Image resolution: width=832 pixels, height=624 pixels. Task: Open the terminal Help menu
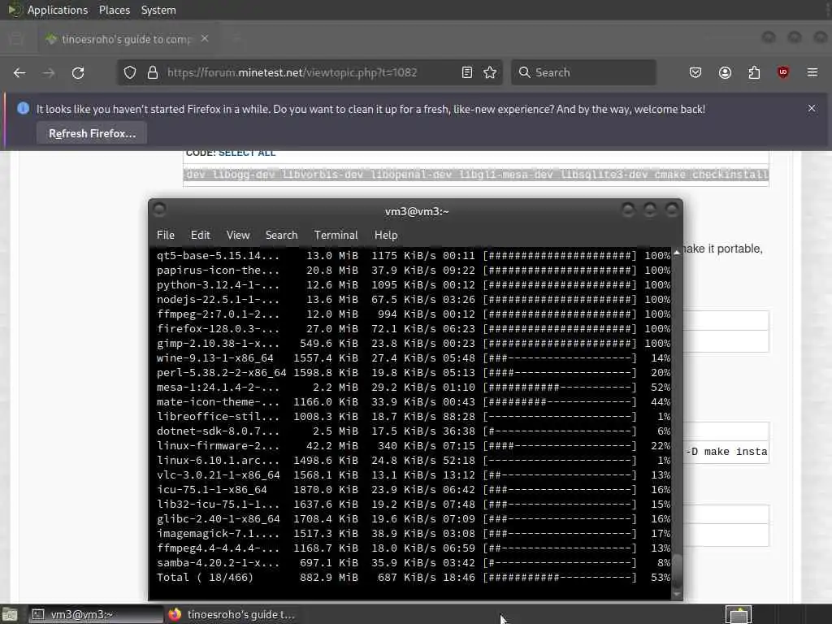point(386,235)
